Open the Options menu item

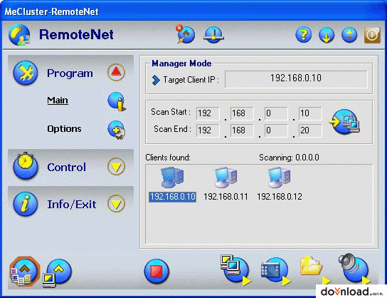click(x=64, y=128)
